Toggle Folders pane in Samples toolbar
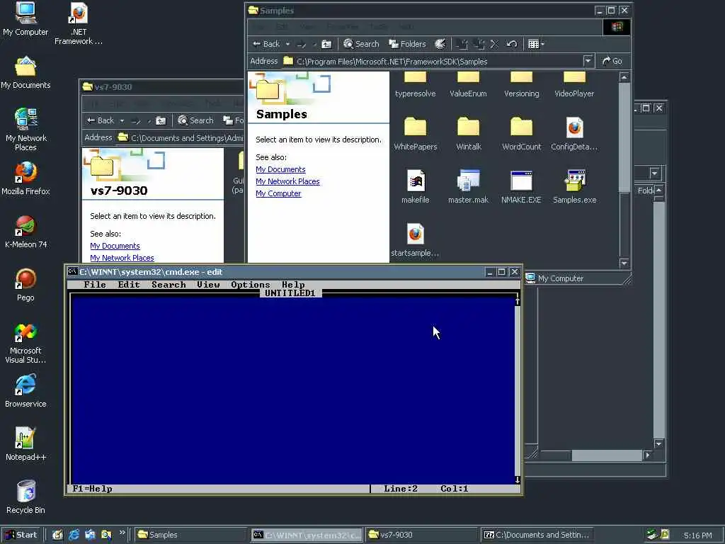The width and height of the screenshot is (725, 544). point(407,44)
